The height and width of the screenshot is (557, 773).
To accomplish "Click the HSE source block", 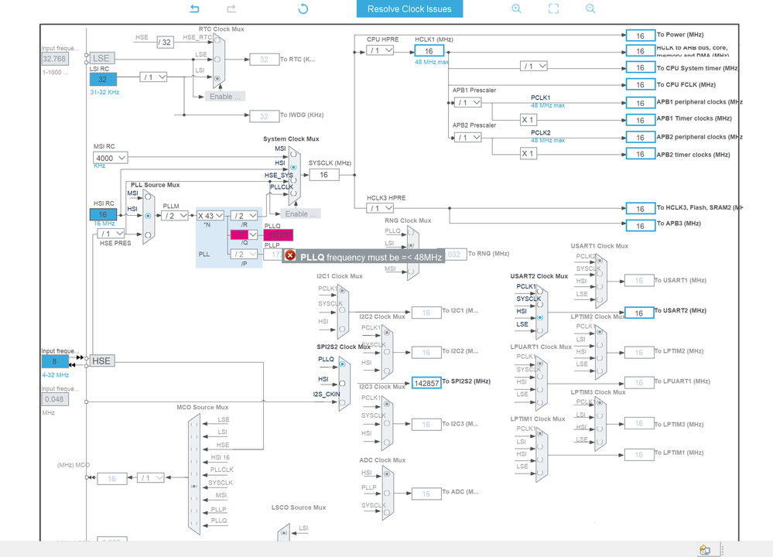I will [x=102, y=361].
